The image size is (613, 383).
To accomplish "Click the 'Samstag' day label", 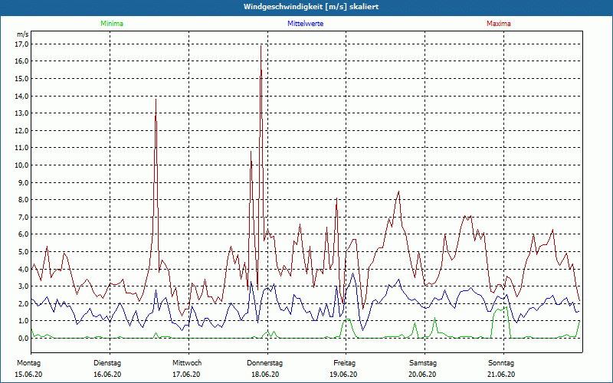I will pos(423,363).
